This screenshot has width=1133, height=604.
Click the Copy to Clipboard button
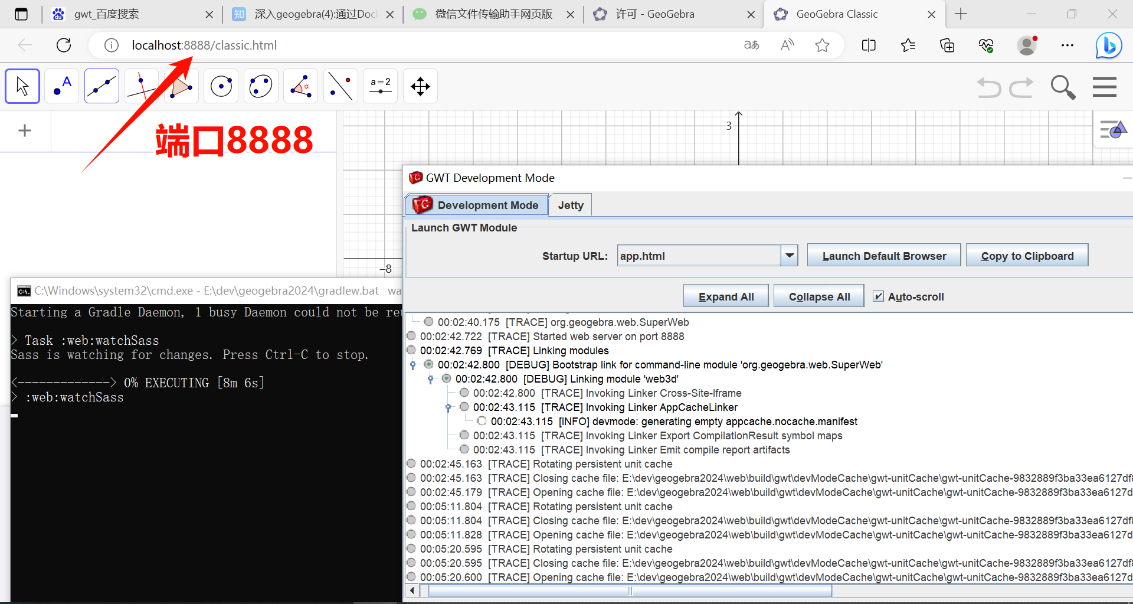click(1027, 256)
